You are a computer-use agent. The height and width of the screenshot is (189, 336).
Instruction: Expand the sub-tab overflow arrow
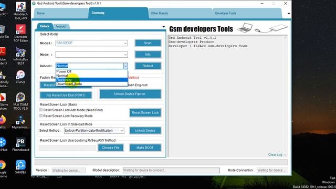(164, 27)
